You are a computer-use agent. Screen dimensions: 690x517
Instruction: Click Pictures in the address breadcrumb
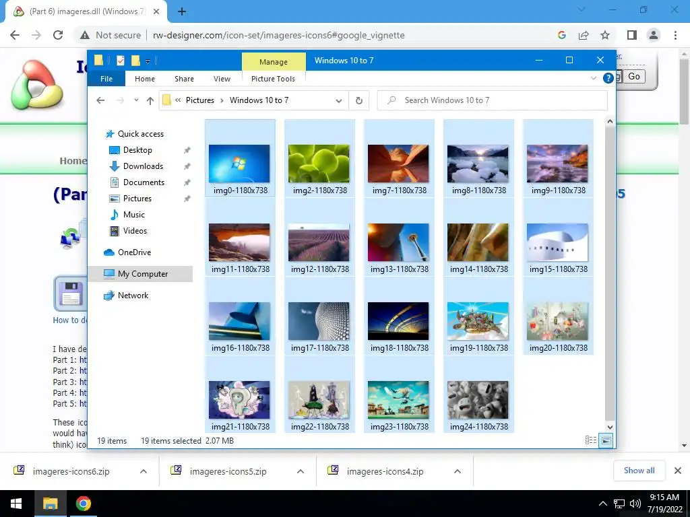point(199,100)
